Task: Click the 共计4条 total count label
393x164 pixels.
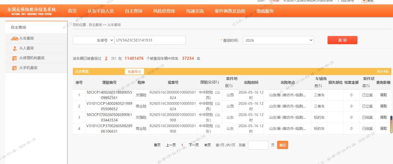Action: click(383, 71)
